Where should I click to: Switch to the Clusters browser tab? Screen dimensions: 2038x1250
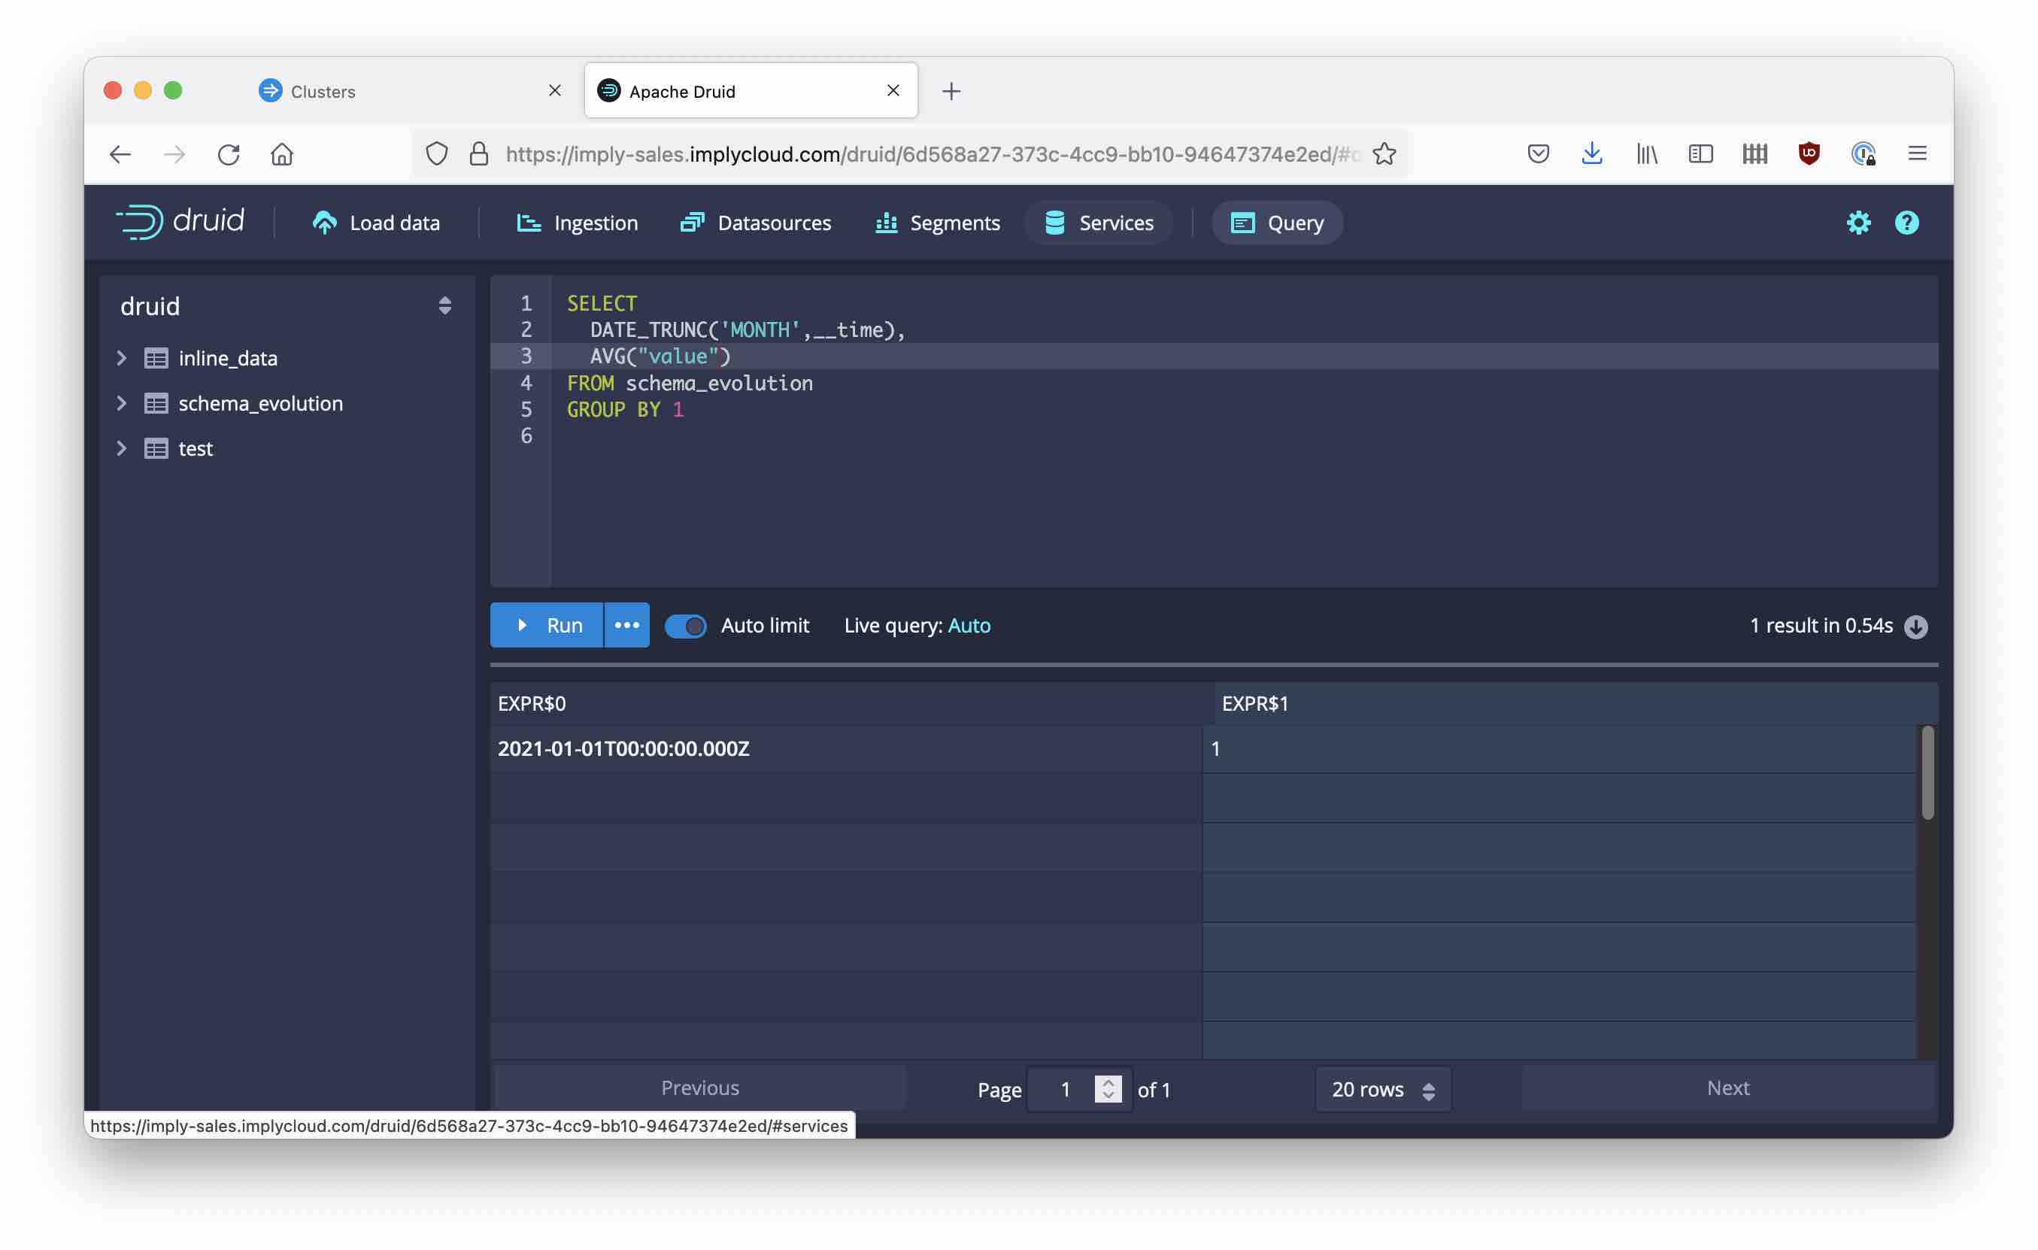pos(323,91)
